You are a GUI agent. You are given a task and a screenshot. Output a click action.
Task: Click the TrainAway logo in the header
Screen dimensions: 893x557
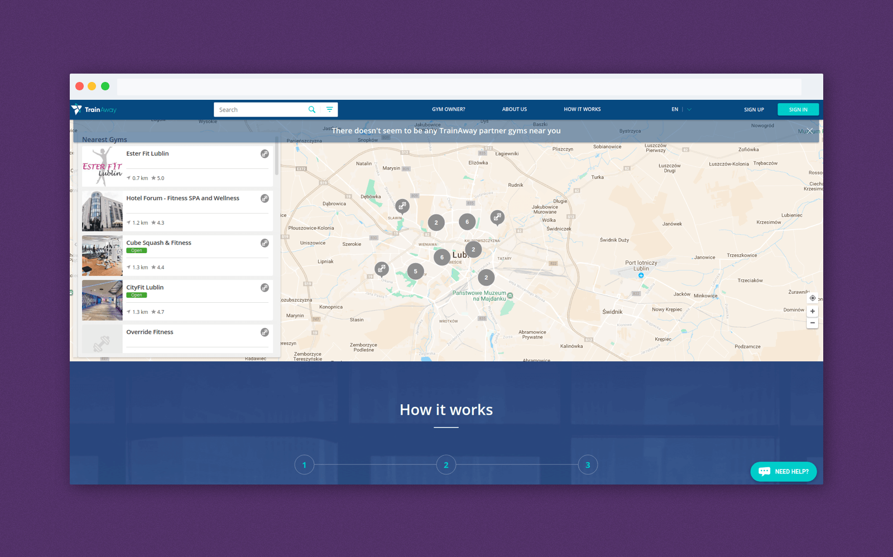pos(95,109)
